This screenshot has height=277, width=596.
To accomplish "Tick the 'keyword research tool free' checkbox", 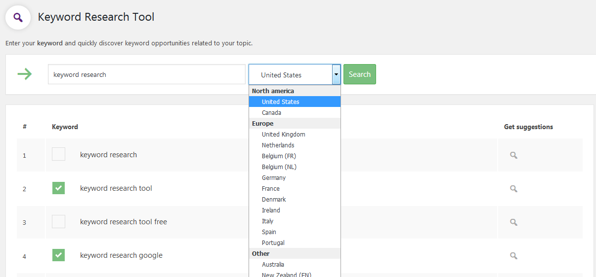I will [58, 221].
